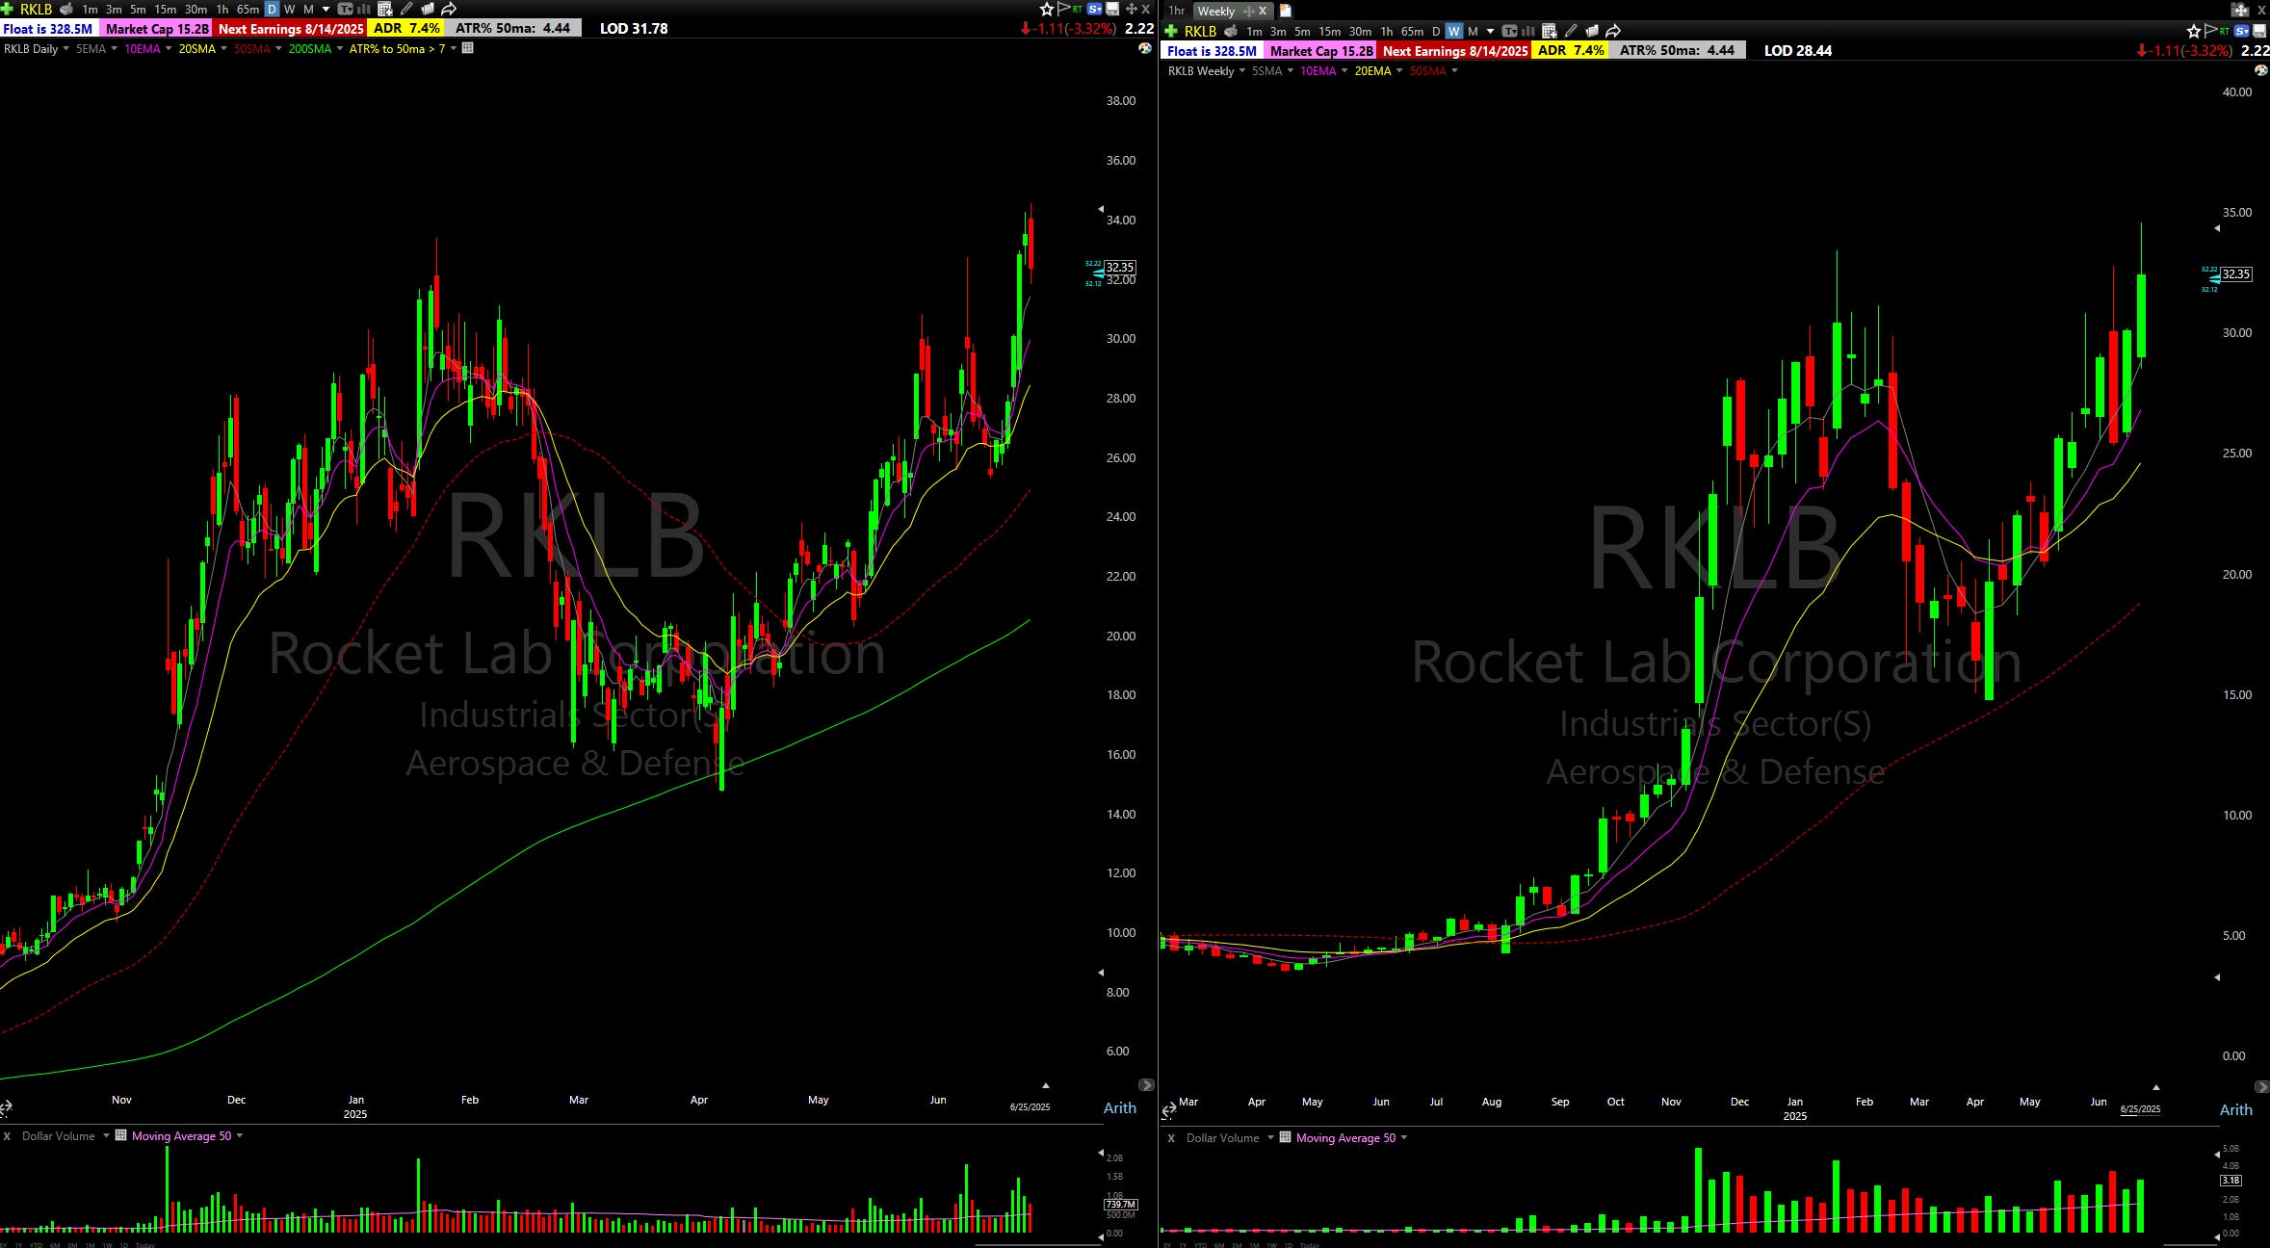
Task: Switch to the 1hr tab
Action: pyautogui.click(x=1176, y=11)
